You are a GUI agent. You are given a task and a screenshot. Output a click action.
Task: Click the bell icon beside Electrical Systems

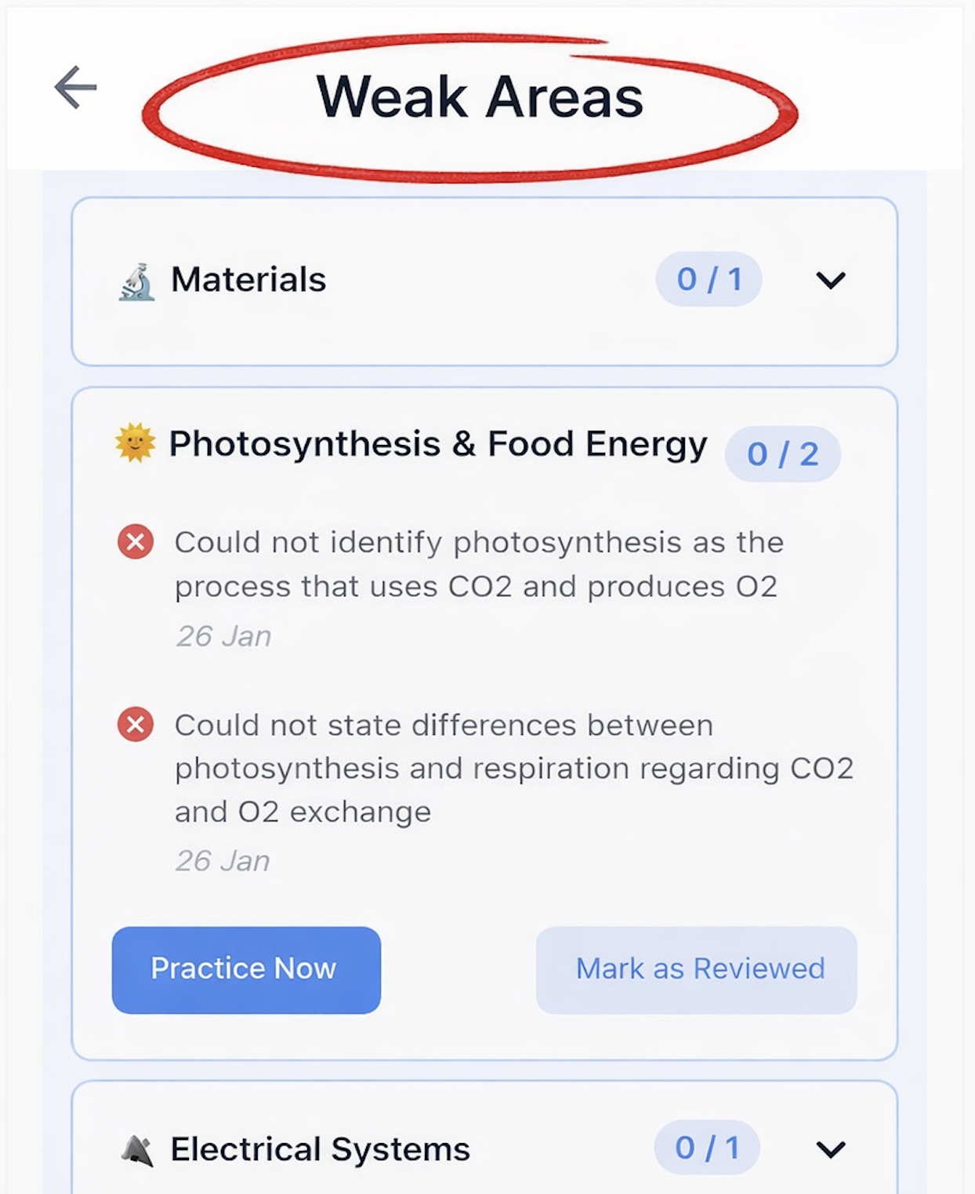tap(138, 1150)
